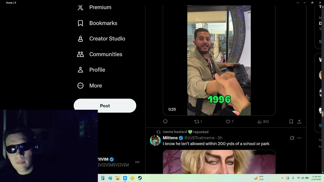
Task: Open the Mittens post image thumbnail
Action: 219,162
